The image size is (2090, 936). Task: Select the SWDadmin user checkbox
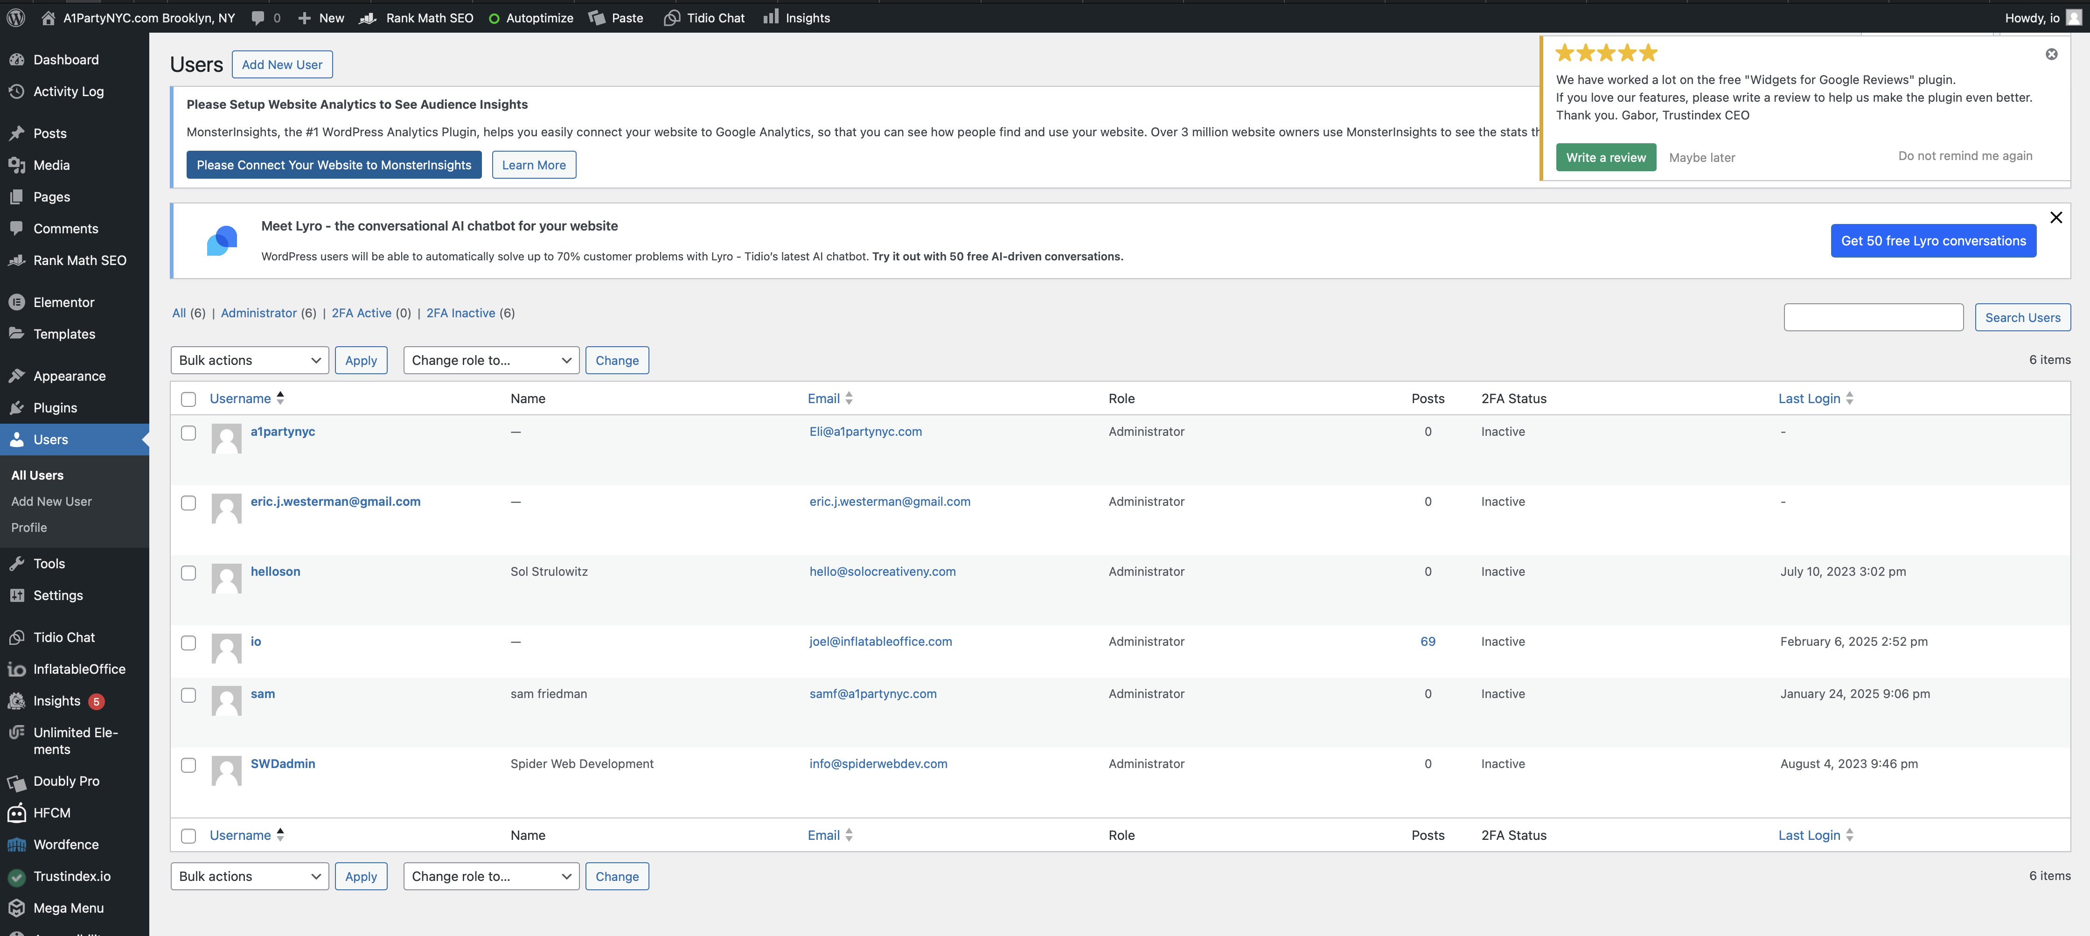point(188,765)
